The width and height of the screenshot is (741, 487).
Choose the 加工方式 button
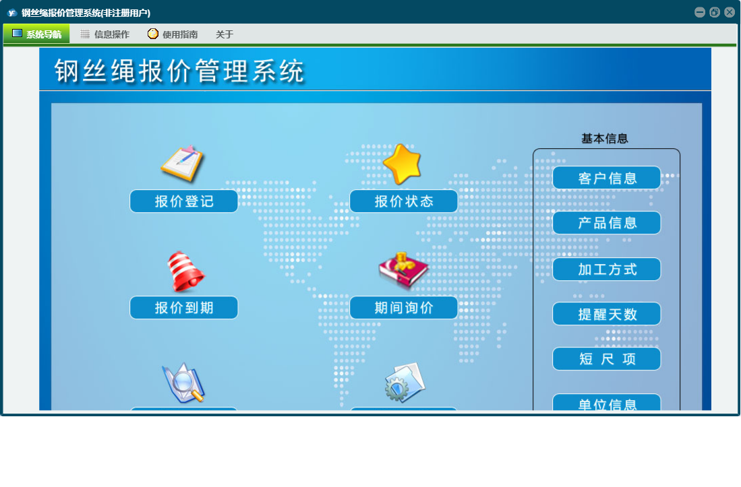coord(607,269)
